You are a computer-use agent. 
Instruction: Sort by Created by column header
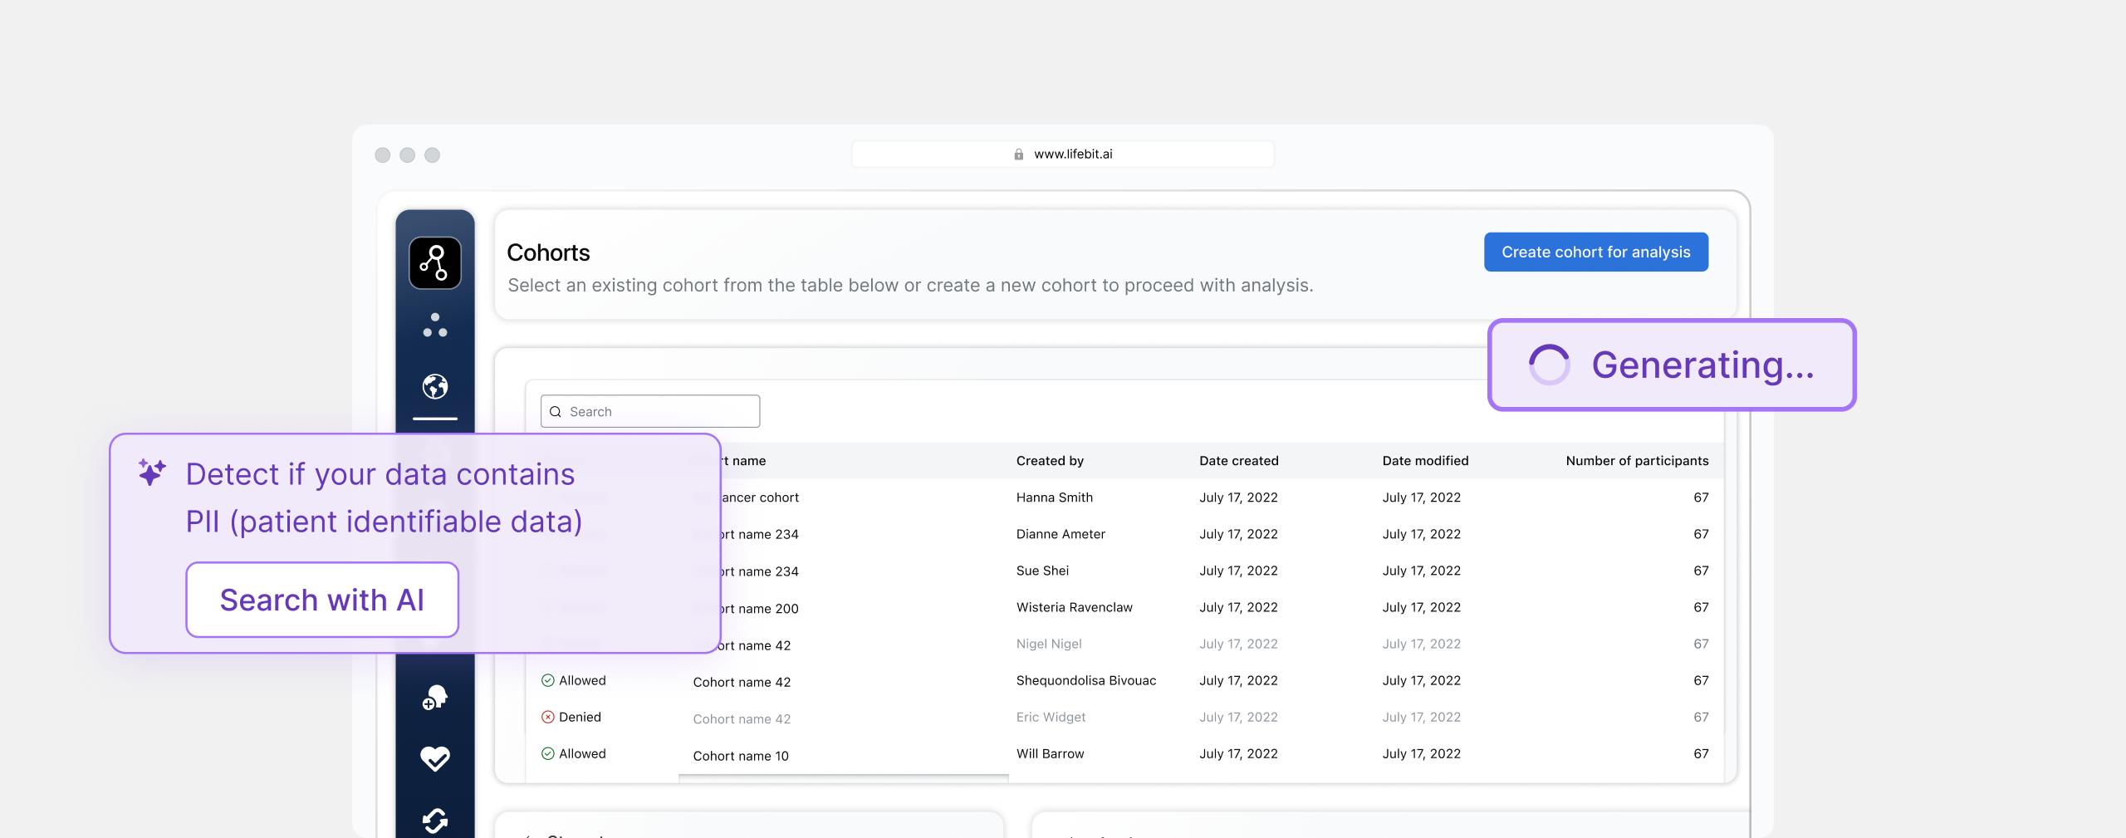(x=1050, y=461)
